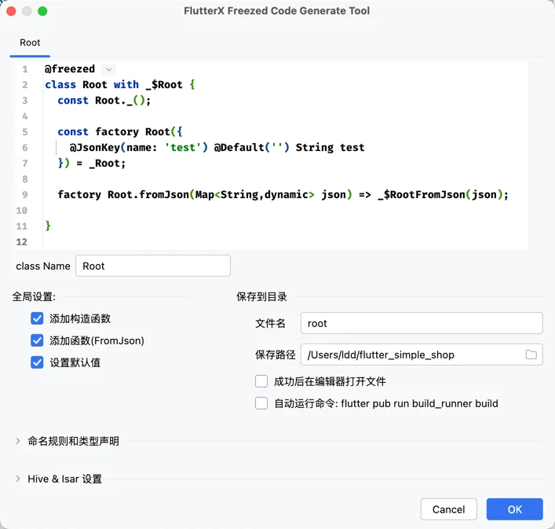Enable 自动运行命令 build_runner build checkbox
The image size is (555, 529).
click(261, 403)
